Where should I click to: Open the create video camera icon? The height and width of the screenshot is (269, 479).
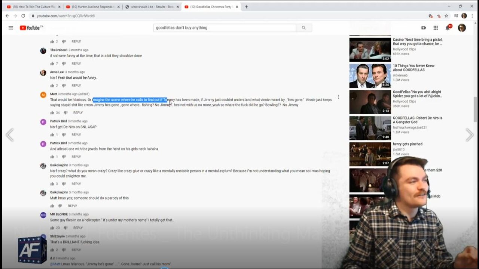(424, 28)
